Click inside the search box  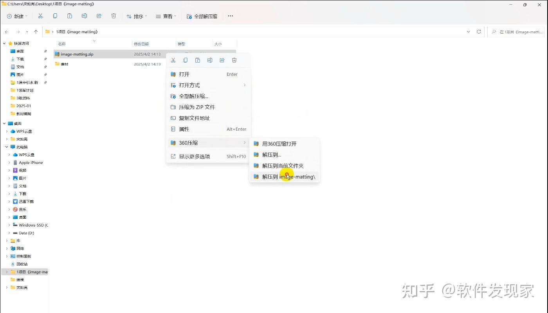(x=517, y=32)
